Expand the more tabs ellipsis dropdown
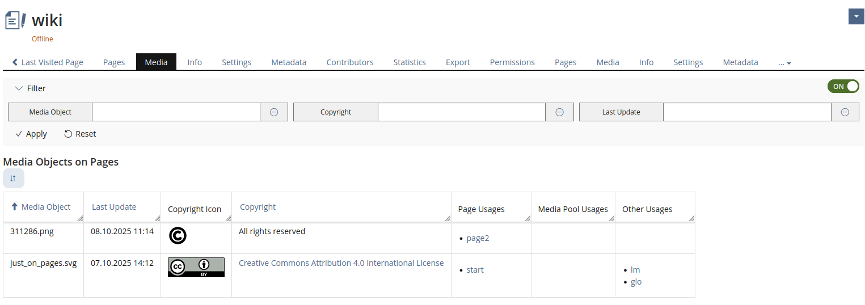Screen dimensions: 865x305 point(784,63)
